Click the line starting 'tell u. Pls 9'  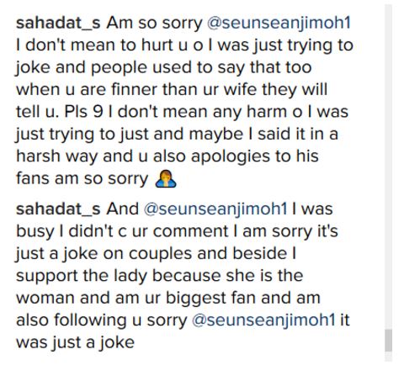point(182,112)
